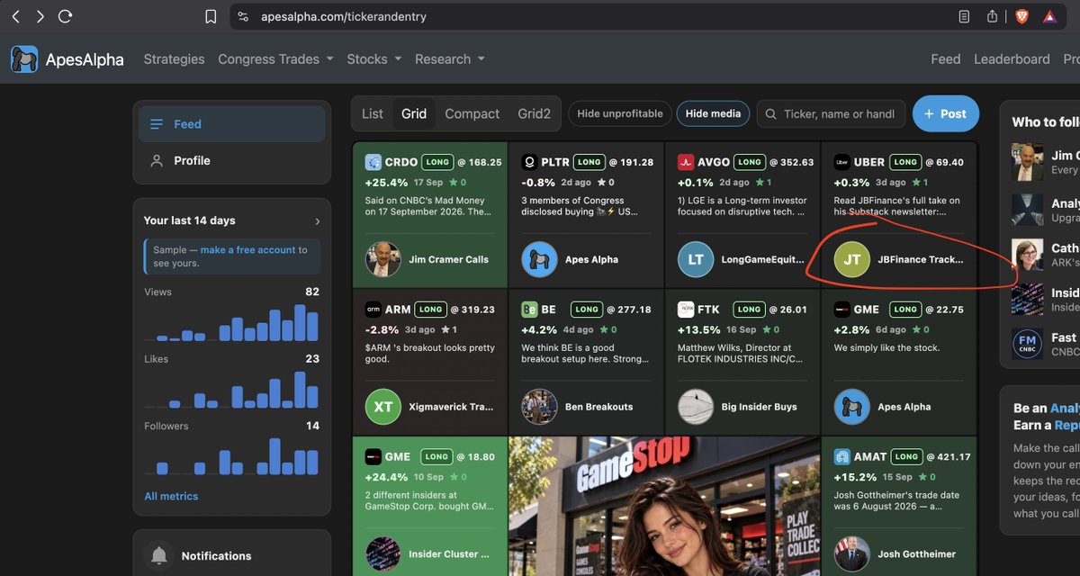Open Strategies in top navigation
This screenshot has height=576, width=1080.
[174, 59]
